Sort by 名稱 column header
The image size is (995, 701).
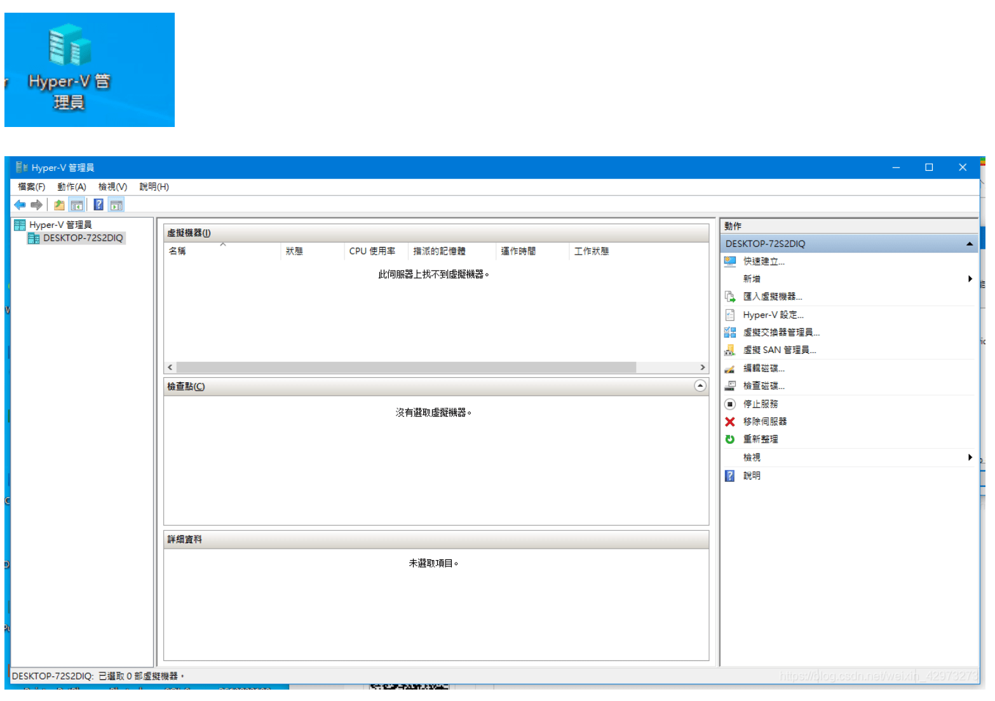pyautogui.click(x=222, y=251)
